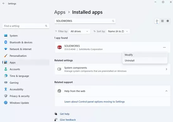Screen dimensions: 173x122
Task: Switch to tile table view layout
Action: [168, 21]
